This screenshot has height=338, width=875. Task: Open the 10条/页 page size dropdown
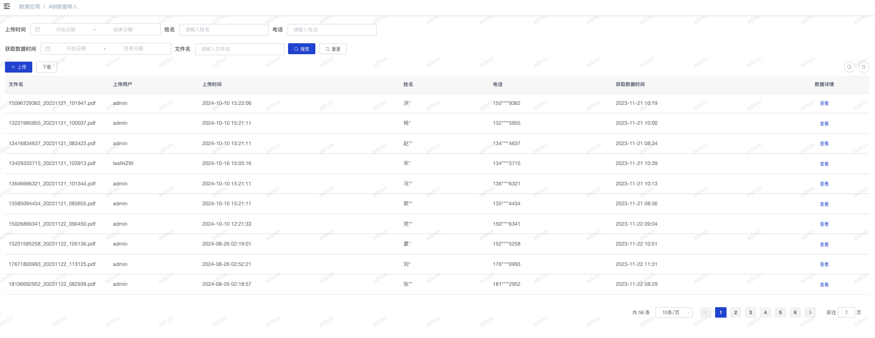click(x=674, y=313)
